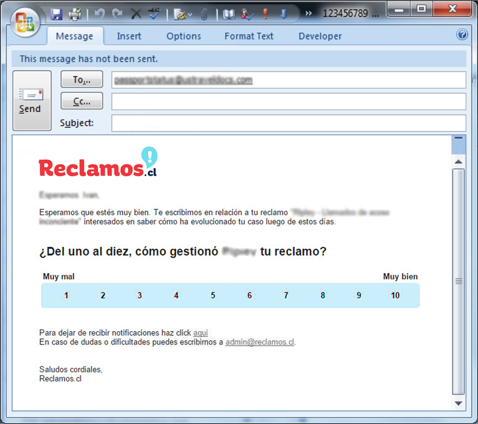The width and height of the screenshot is (478, 424).
Task: Rate the claim with score 10
Action: click(395, 295)
